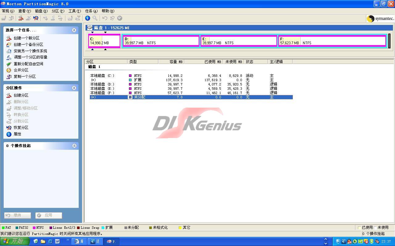Select row 本地磁盘 (F:) in partition list
The height and width of the screenshot is (246, 395).
click(x=191, y=93)
